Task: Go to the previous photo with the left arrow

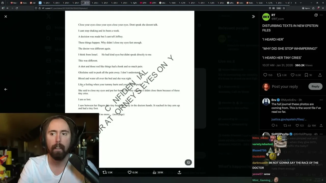Action: 6,89
